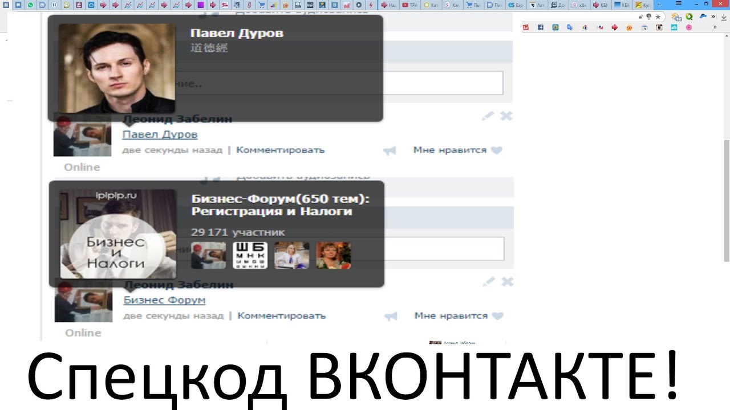This screenshot has height=410, width=730.
Task: Open the pinned red lightning bolt tab
Action: click(371, 5)
